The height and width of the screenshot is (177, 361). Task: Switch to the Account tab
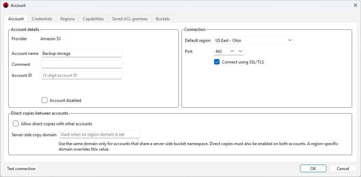point(16,19)
